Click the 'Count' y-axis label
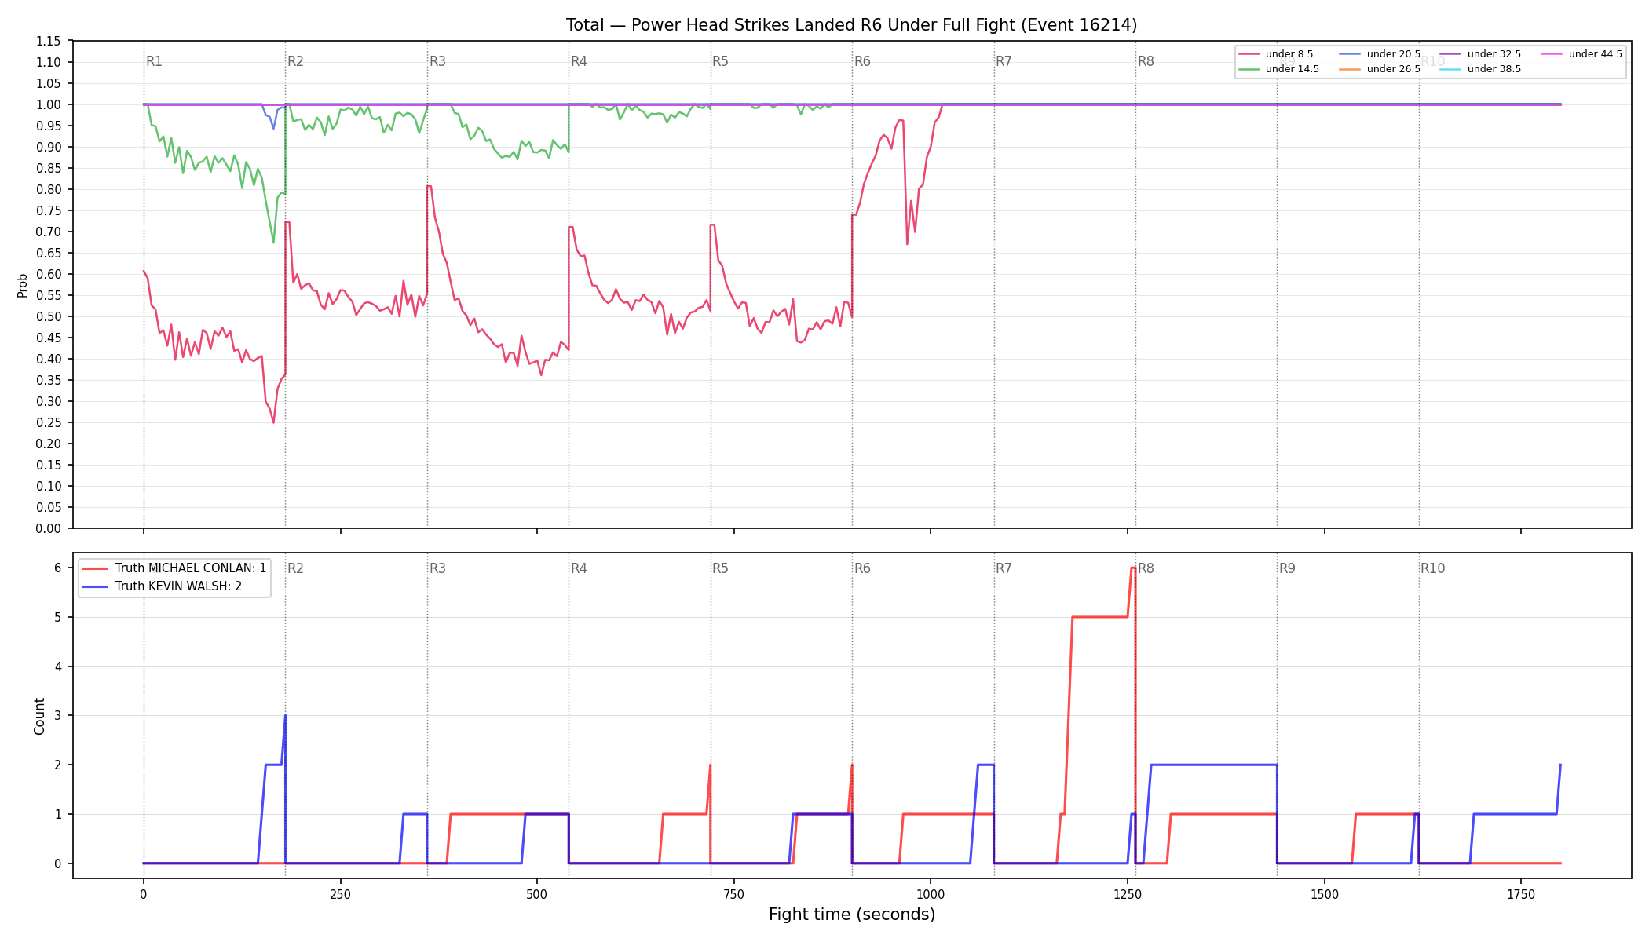This screenshot has width=1649, height=942. 39,716
